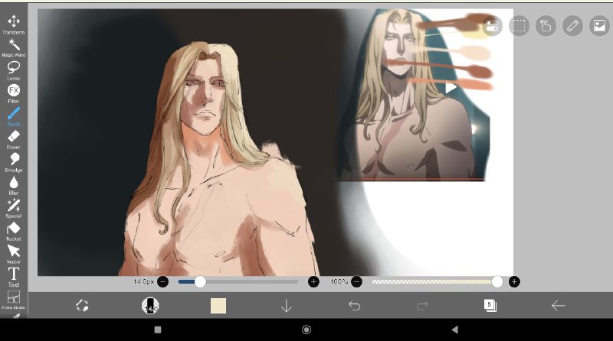
Task: Select the Vector tool
Action: pos(14,255)
